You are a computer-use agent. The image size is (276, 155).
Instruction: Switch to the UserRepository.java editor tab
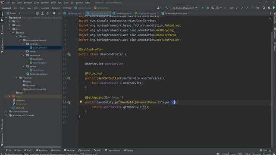(x=147, y=13)
